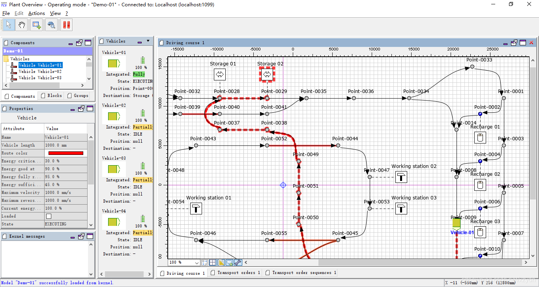Click the Storage 02 location icon

267,74
